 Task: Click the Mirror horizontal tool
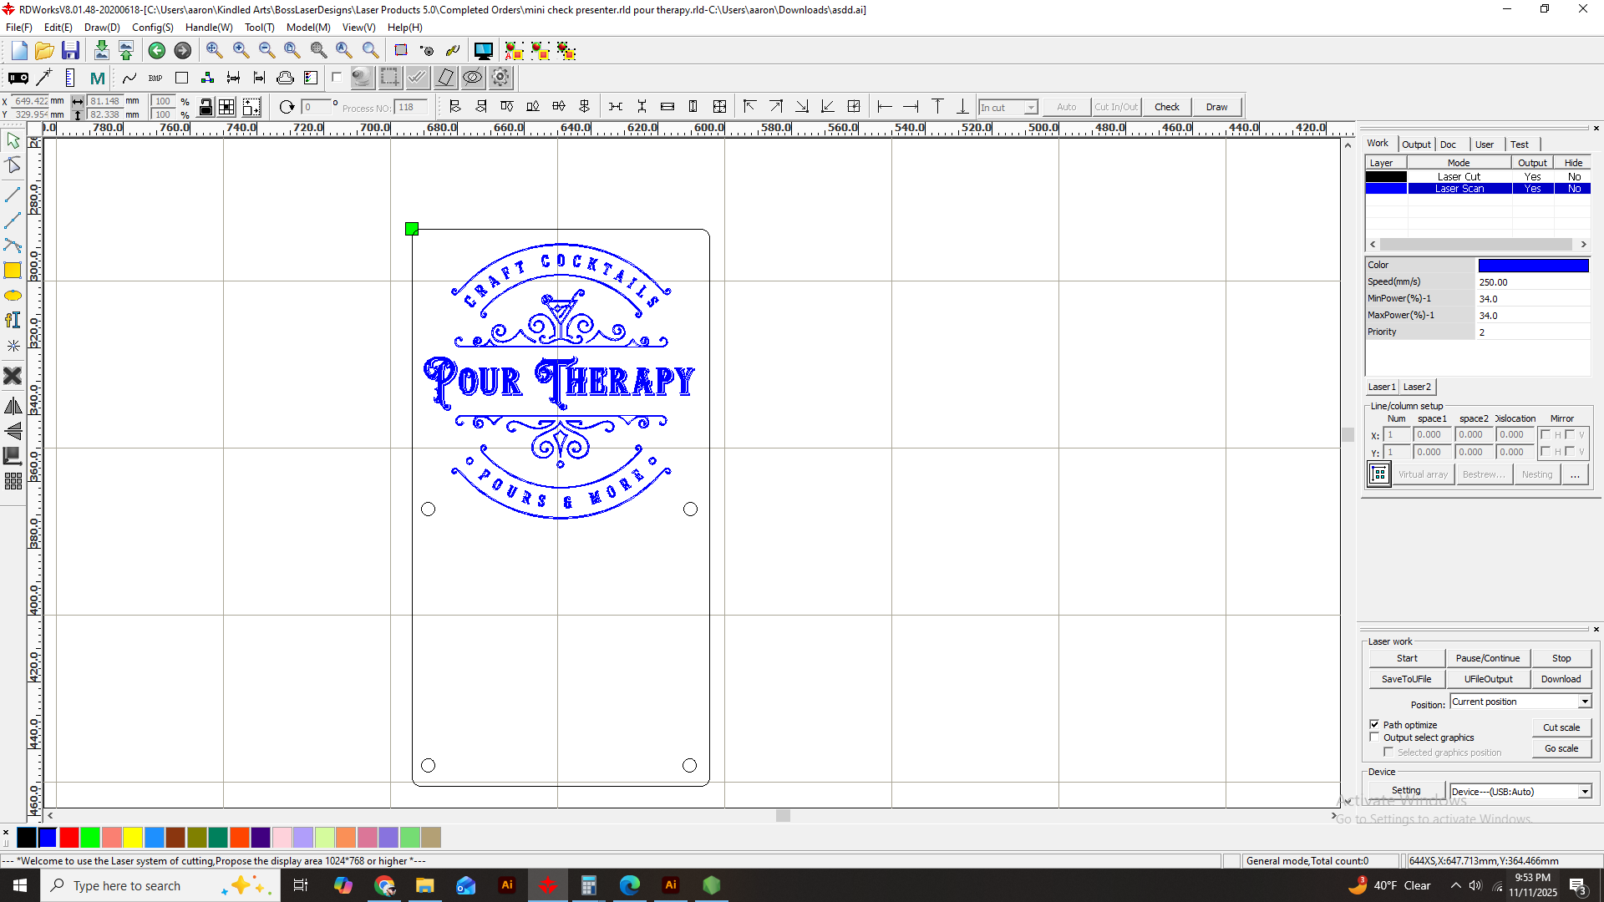tap(13, 407)
